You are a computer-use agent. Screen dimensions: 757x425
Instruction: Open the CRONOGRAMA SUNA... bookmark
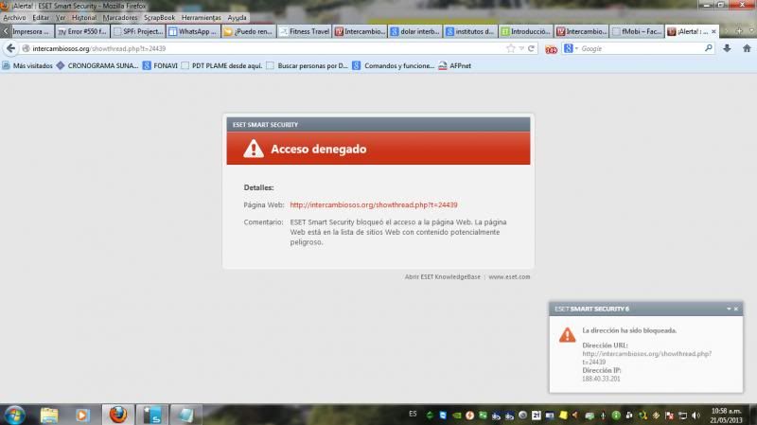pos(97,65)
